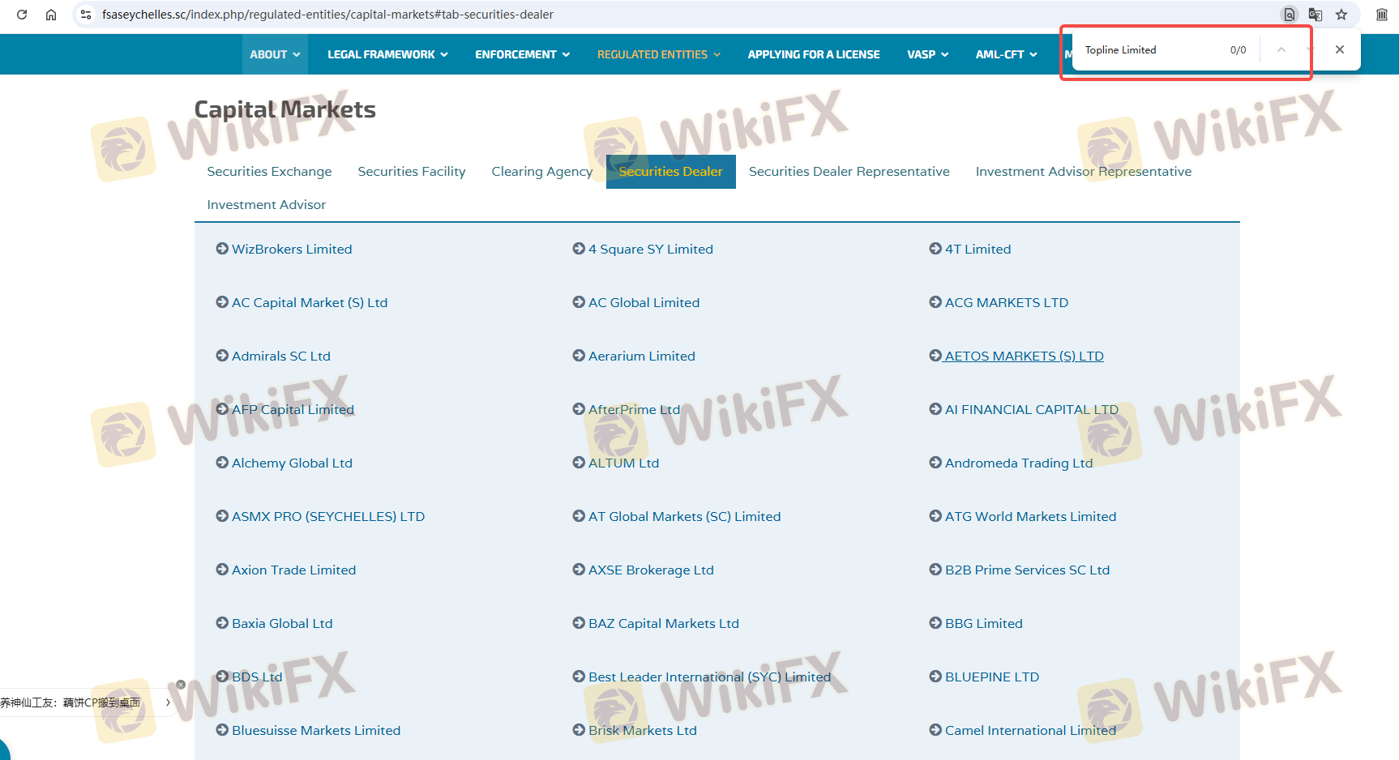Expand the VASP dropdown menu
This screenshot has height=760, width=1399.
927,54
